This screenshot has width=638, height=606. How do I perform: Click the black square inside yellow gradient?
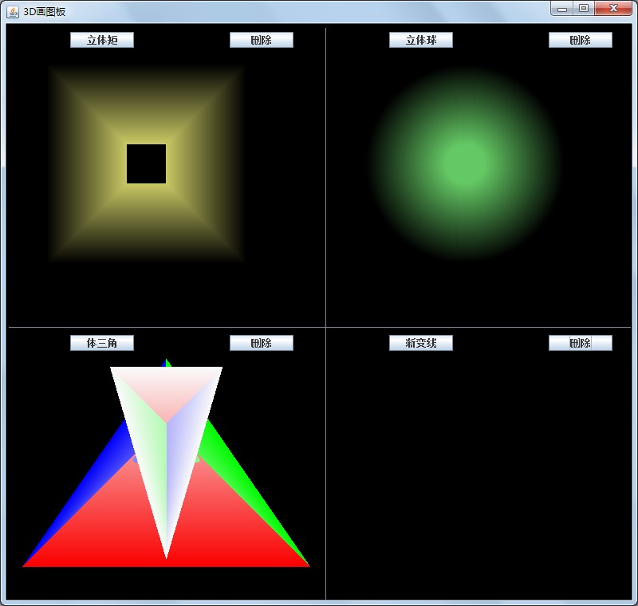tap(146, 163)
